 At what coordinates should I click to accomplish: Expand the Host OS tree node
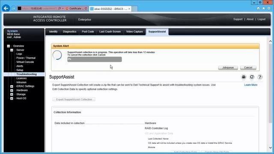pos(12,98)
